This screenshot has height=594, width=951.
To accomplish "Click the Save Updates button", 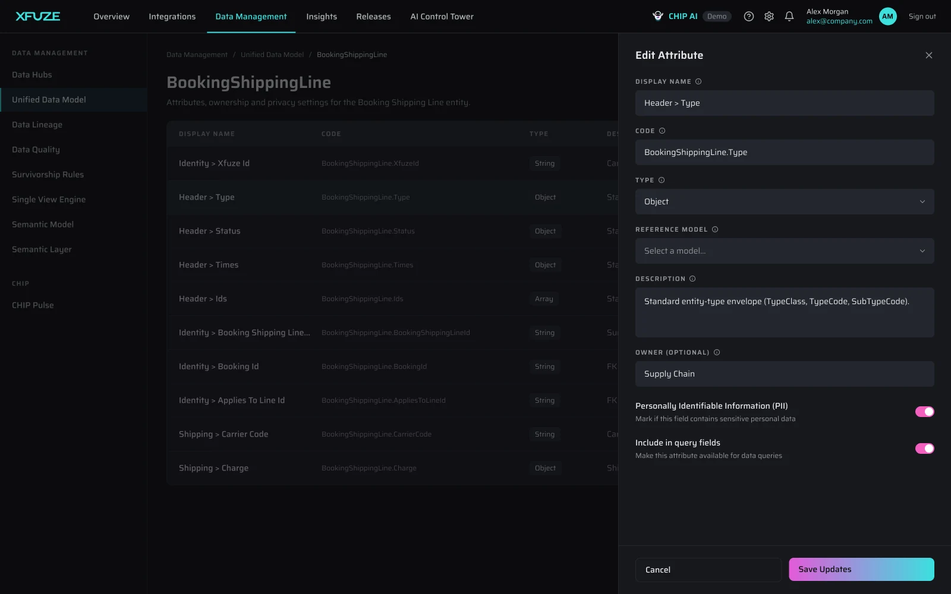I will coord(861,569).
